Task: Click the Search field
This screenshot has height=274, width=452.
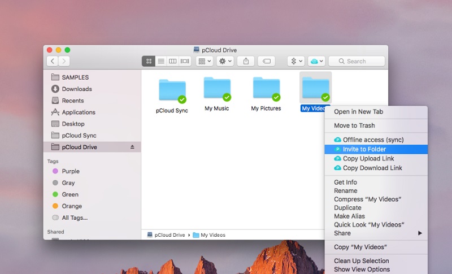Action: [357, 61]
